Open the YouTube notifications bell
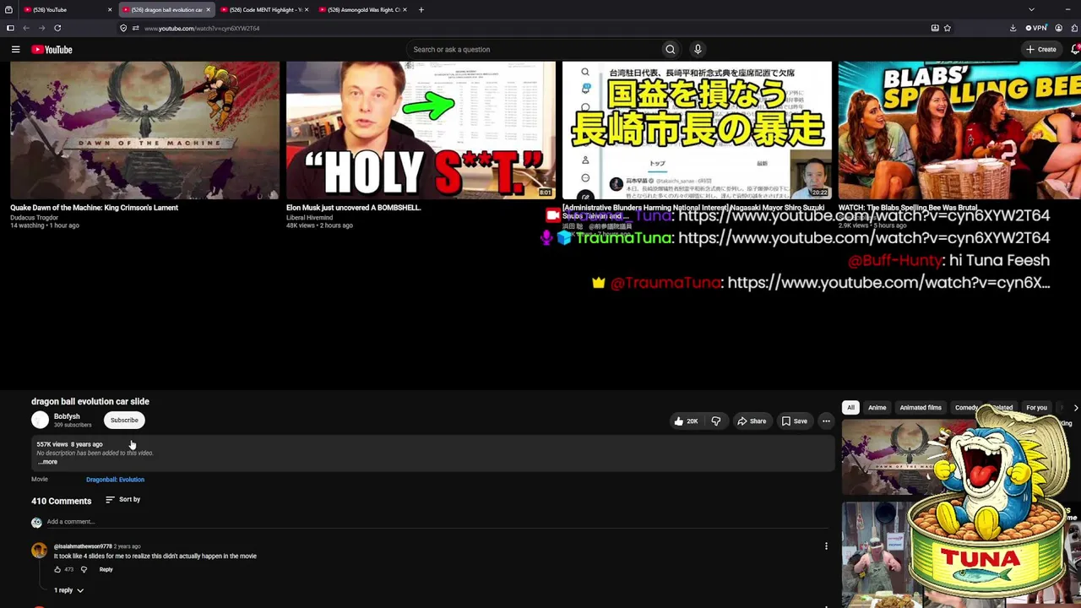1081x608 pixels. click(x=1076, y=49)
